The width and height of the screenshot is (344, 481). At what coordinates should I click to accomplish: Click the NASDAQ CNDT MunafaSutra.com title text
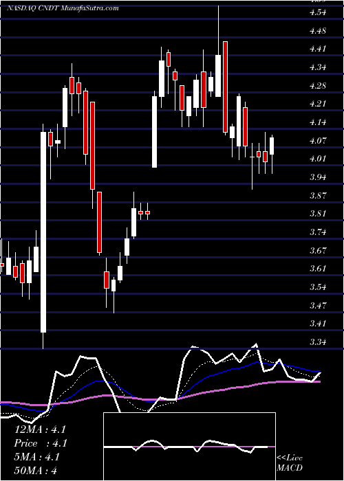coord(63,8)
